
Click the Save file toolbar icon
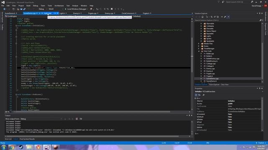tap(21, 9)
